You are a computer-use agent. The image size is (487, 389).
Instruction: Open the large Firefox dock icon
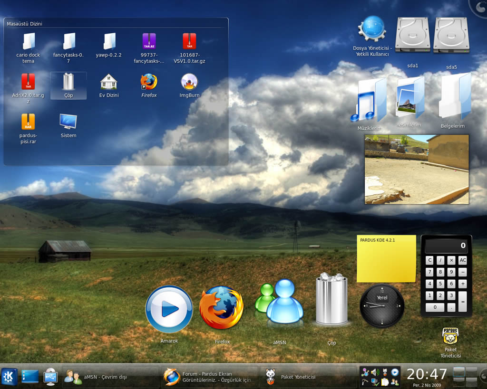pos(222,308)
